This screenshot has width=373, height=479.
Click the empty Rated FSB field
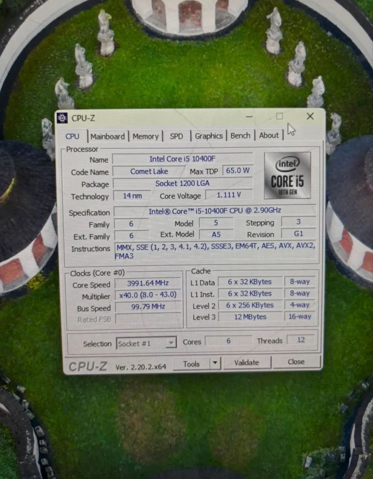tap(148, 318)
